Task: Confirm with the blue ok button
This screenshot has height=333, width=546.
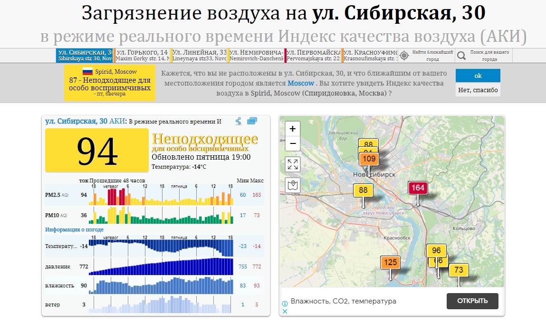Action: click(x=478, y=76)
